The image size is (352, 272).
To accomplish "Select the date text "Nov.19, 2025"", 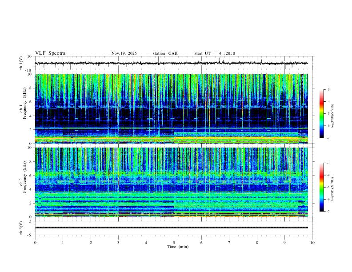I will pyautogui.click(x=124, y=53).
